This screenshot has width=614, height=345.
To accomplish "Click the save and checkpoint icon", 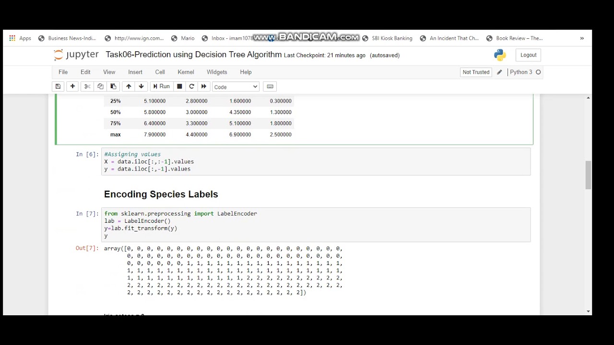I will pos(58,87).
